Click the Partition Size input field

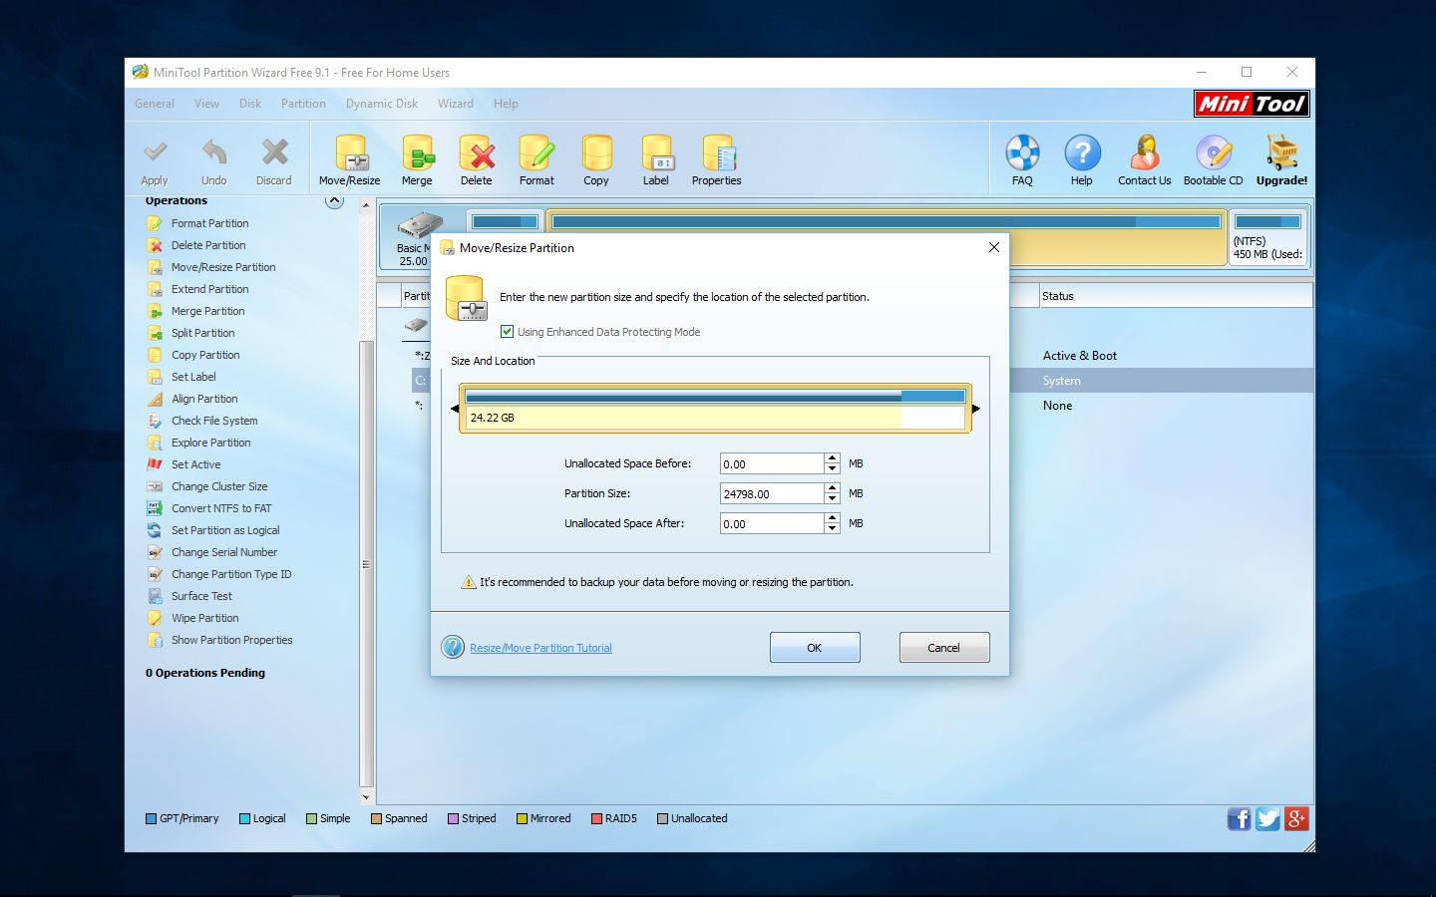(772, 493)
